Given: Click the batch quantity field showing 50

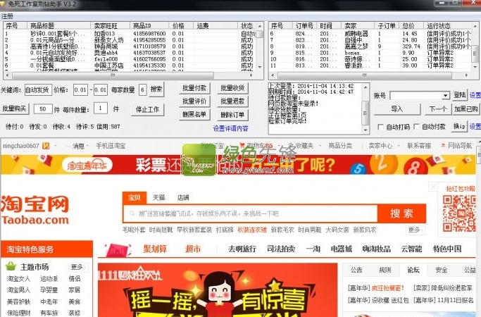Looking at the screenshot, I should coord(43,109).
